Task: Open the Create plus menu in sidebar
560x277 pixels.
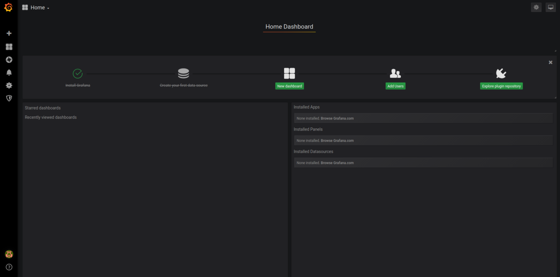Action: point(9,34)
